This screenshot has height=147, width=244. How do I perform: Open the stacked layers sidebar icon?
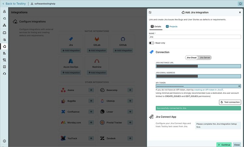[x=4, y=53]
